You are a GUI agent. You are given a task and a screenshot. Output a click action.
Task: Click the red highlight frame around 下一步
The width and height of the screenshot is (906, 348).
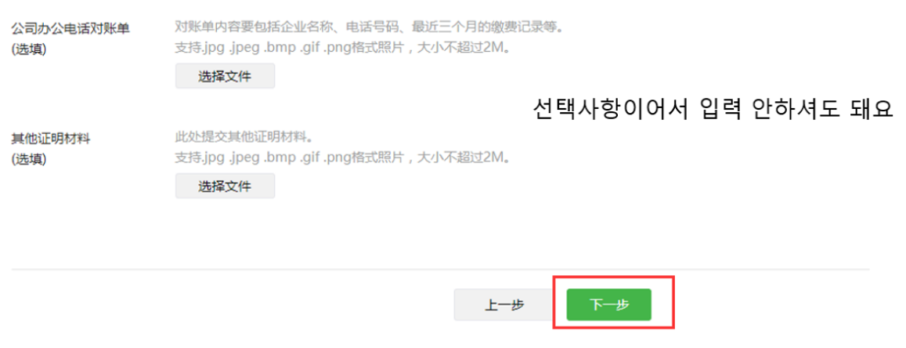click(614, 303)
